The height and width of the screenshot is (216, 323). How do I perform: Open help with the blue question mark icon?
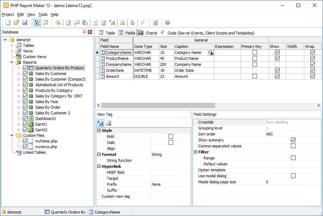tap(167, 23)
